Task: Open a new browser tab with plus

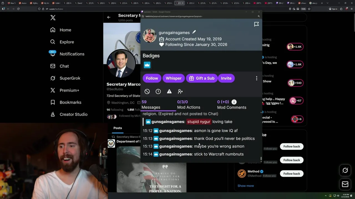Action: (x=323, y=3)
